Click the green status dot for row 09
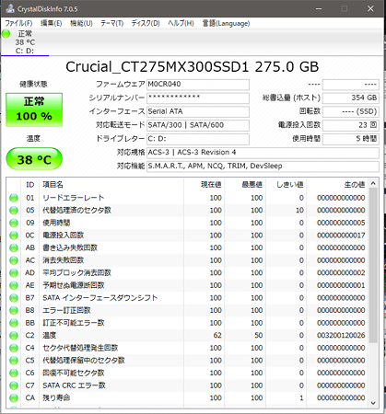The height and width of the screenshot is (414, 386). (14, 223)
